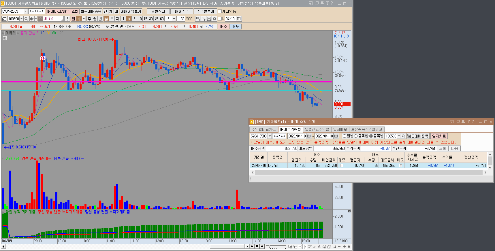This screenshot has width=495, height=251.
Task: Click the 수익률추이 button
Action: [x=205, y=11]
